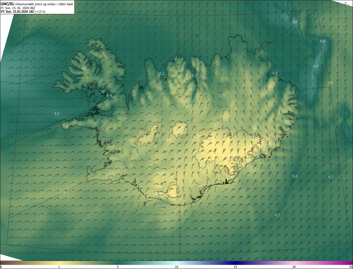Click the faint 0.9 value on the glacier

(209, 139)
